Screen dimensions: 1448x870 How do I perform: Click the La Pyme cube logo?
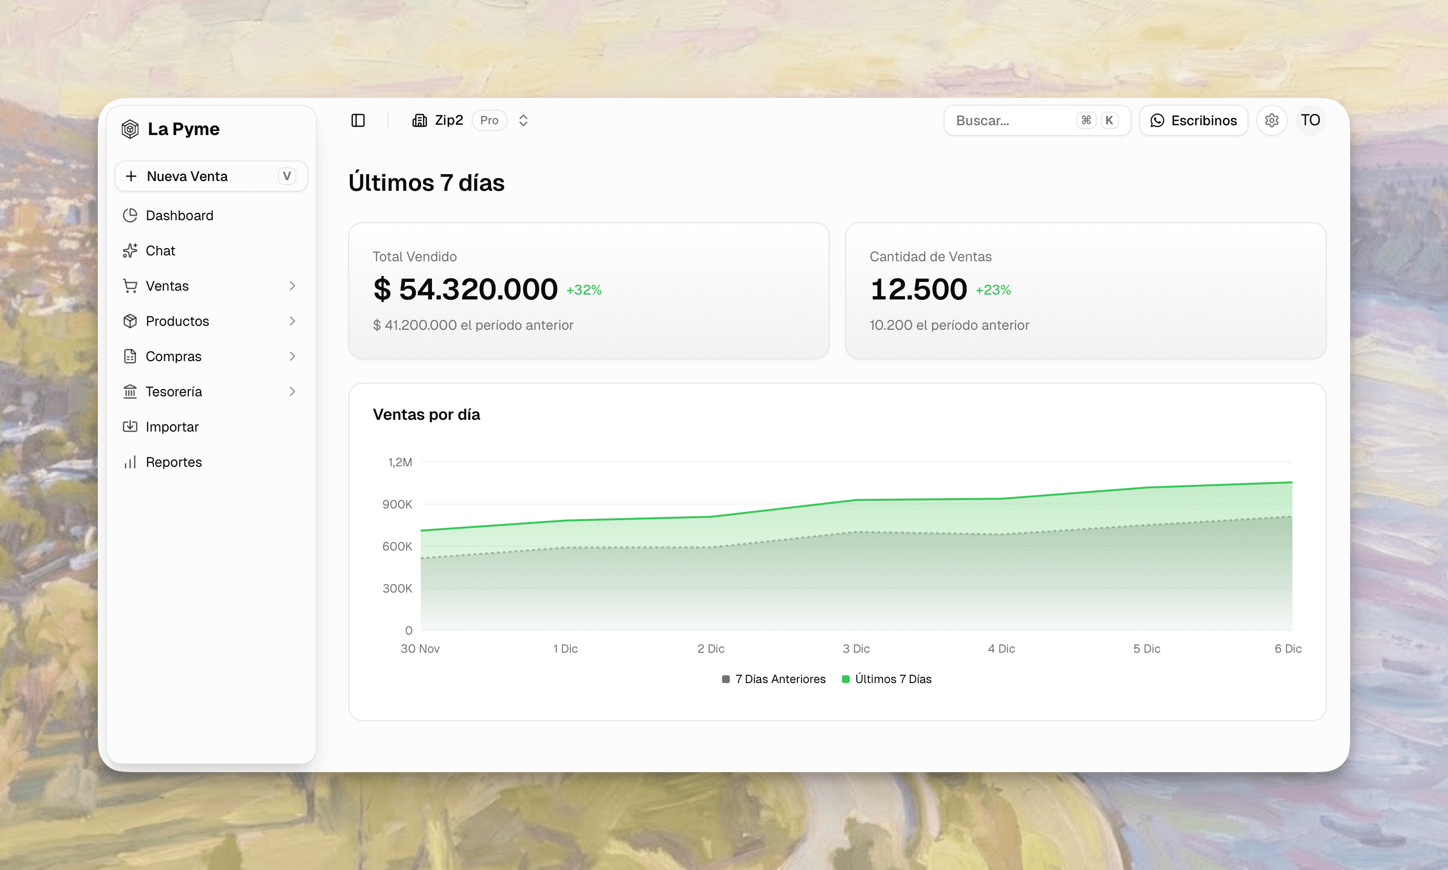[x=130, y=128]
